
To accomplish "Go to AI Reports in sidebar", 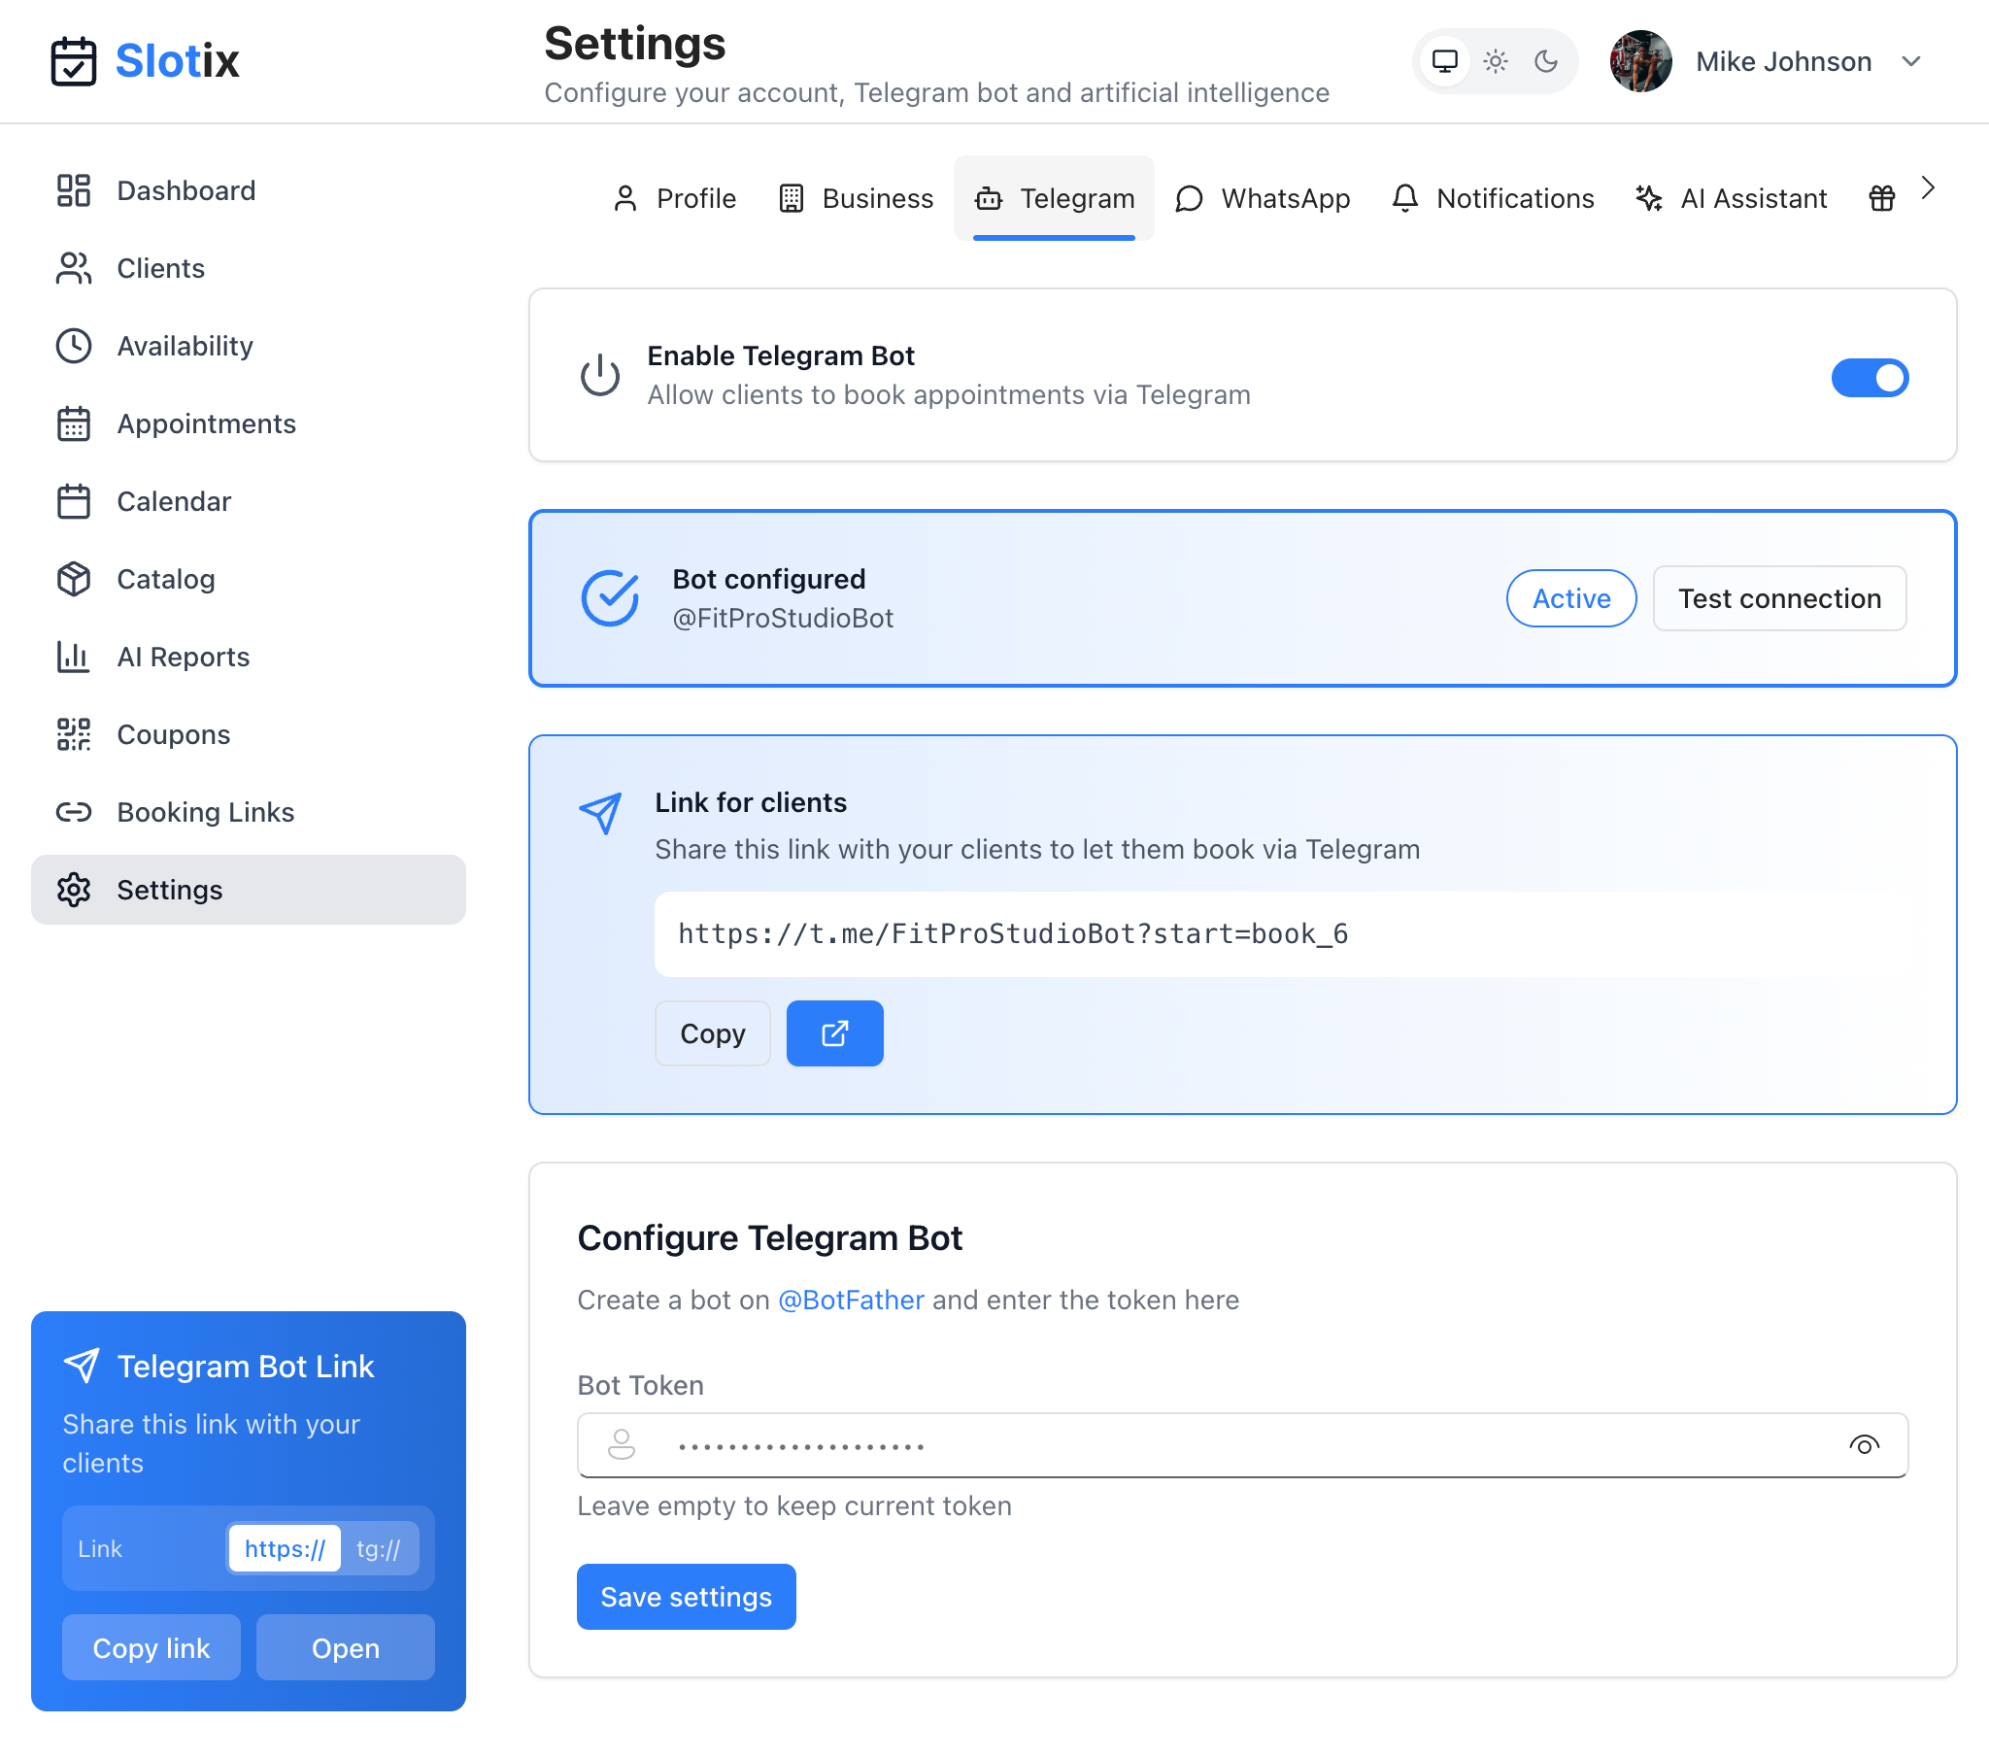I will pyautogui.click(x=183, y=656).
